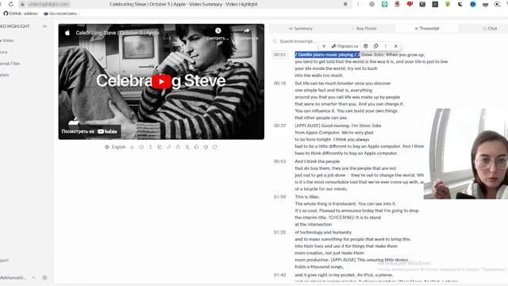This screenshot has width=508, height=286.
Task: Click the Apple channel logo on video
Action: pyautogui.click(x=67, y=33)
